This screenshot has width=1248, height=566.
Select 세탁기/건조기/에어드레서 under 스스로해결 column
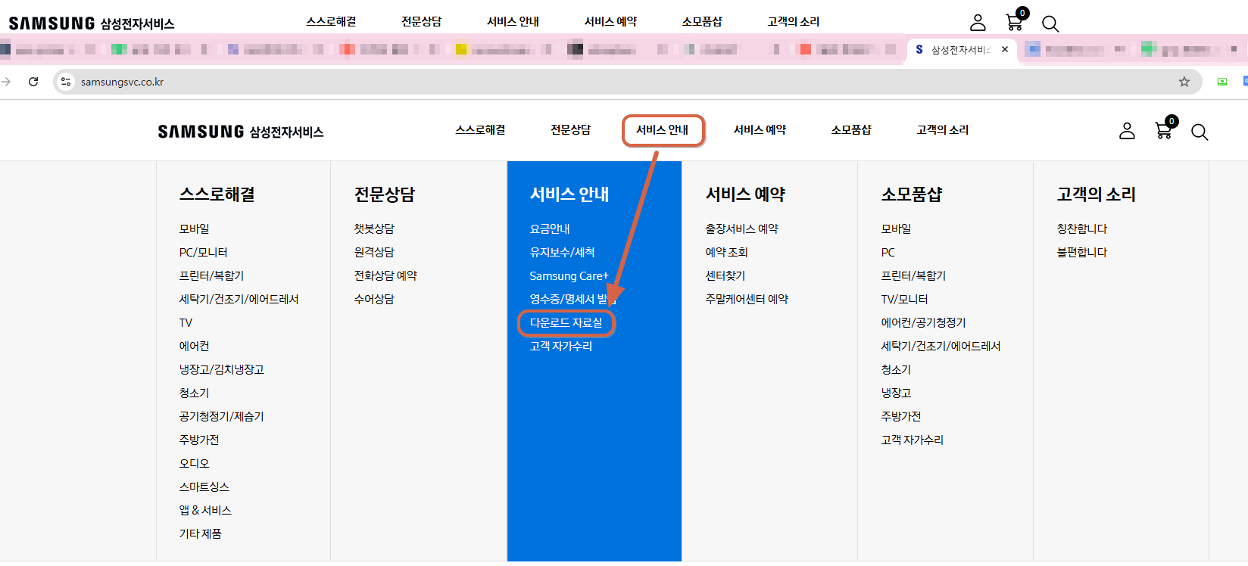click(x=239, y=299)
